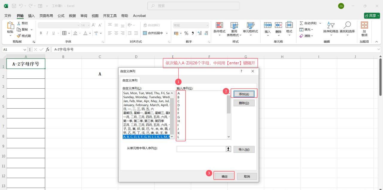Screen dimensions: 383x190
Task: Open Cell Styles (单元格样式)
Action: (x=250, y=29)
